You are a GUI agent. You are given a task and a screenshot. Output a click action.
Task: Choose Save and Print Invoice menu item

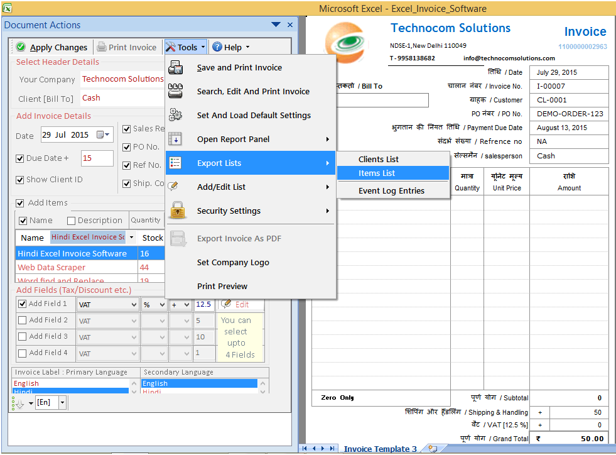(251, 68)
